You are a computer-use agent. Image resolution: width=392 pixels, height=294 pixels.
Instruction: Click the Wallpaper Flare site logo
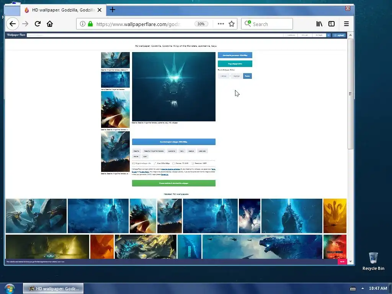16,35
